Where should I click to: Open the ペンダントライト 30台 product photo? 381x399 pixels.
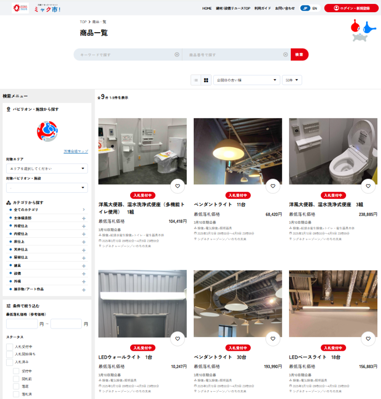tap(238, 304)
